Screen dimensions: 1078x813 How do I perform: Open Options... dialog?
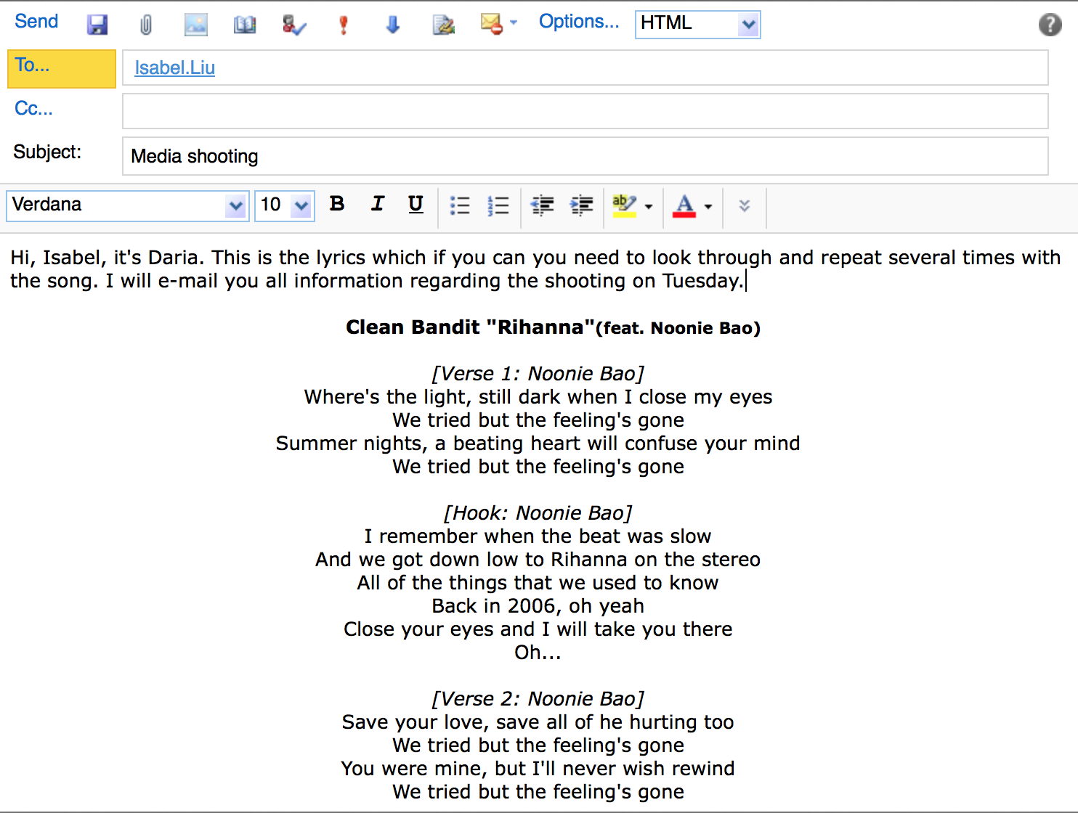(579, 22)
